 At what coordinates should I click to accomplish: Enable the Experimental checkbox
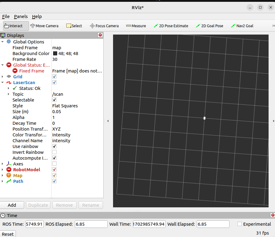point(239,224)
